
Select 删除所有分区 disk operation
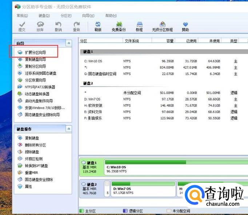click(x=32, y=145)
